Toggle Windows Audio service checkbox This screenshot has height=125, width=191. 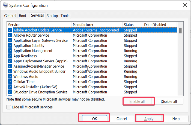pyautogui.click(x=10, y=77)
